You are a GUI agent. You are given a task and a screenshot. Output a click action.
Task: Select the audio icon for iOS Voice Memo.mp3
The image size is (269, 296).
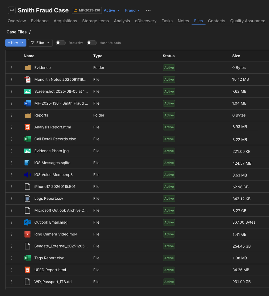pyautogui.click(x=27, y=175)
